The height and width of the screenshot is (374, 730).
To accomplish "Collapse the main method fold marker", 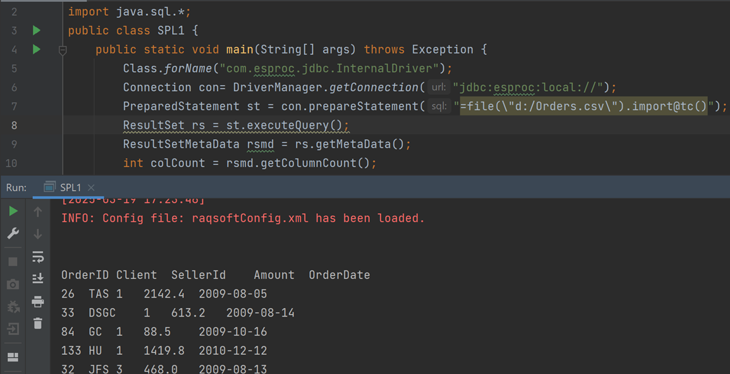I will point(63,50).
